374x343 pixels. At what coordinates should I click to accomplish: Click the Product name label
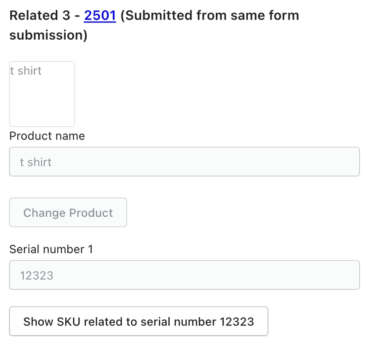pyautogui.click(x=47, y=136)
